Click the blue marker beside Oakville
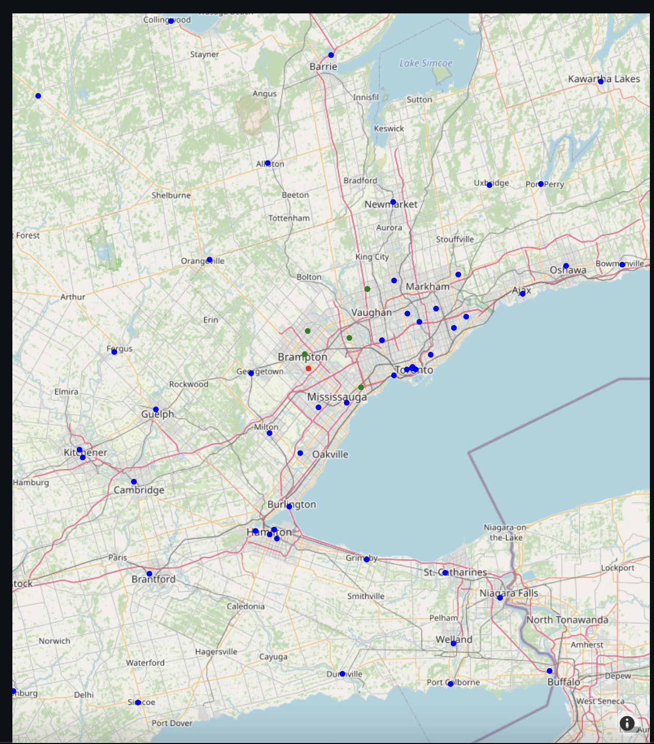The width and height of the screenshot is (654, 744). point(300,454)
